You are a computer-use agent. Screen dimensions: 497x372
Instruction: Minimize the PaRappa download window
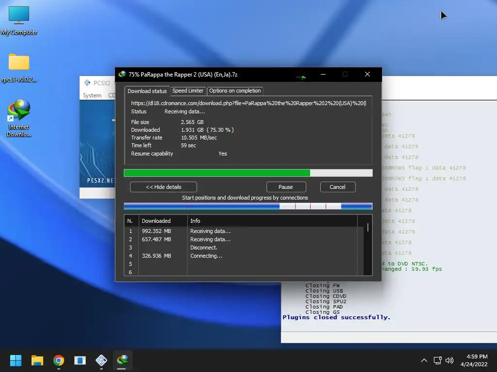(x=323, y=74)
